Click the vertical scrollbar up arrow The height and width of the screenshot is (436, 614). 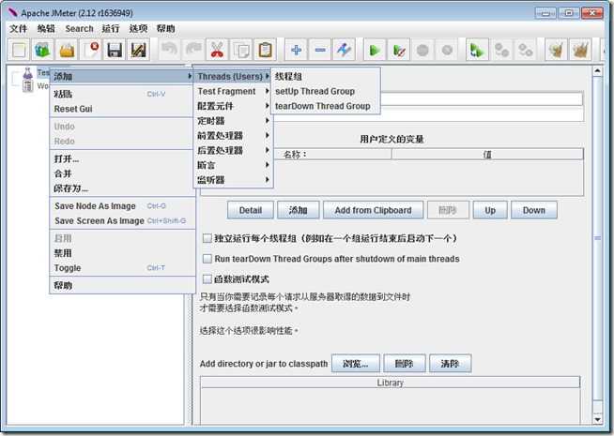pos(597,71)
